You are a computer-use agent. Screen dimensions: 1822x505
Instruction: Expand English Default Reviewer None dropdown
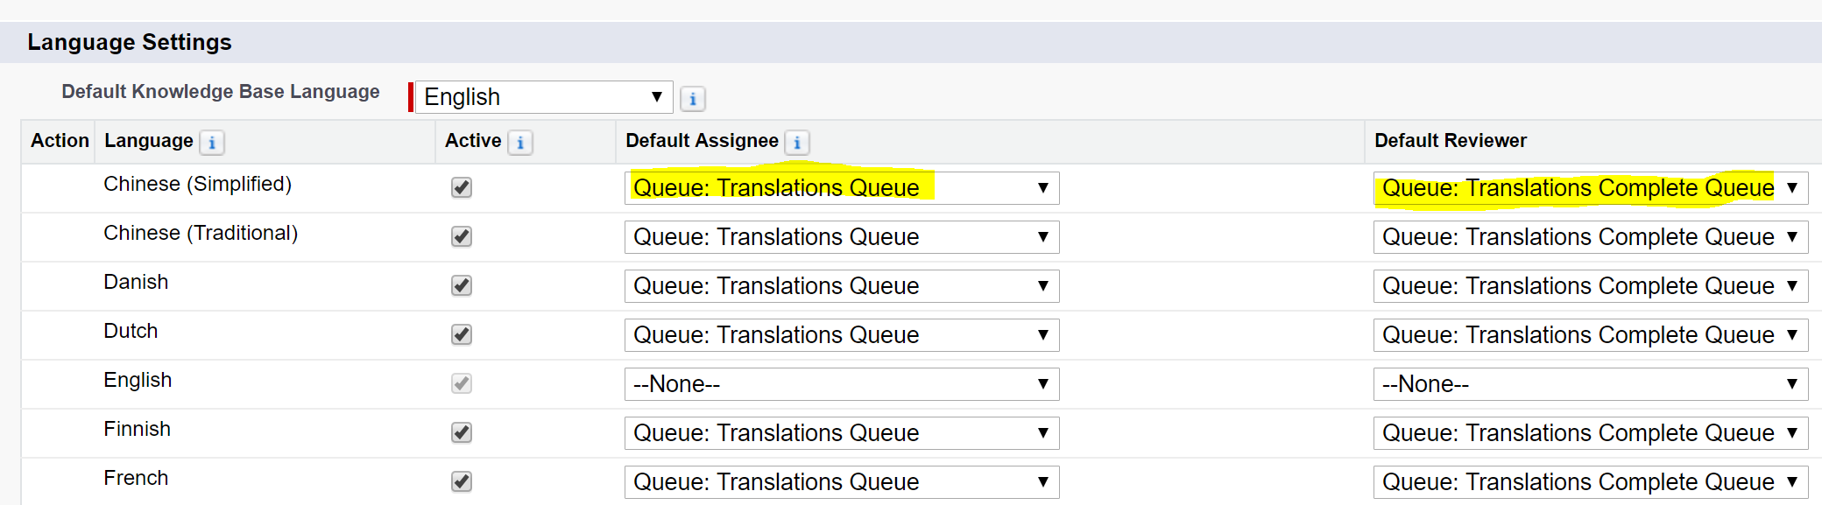tap(1590, 384)
